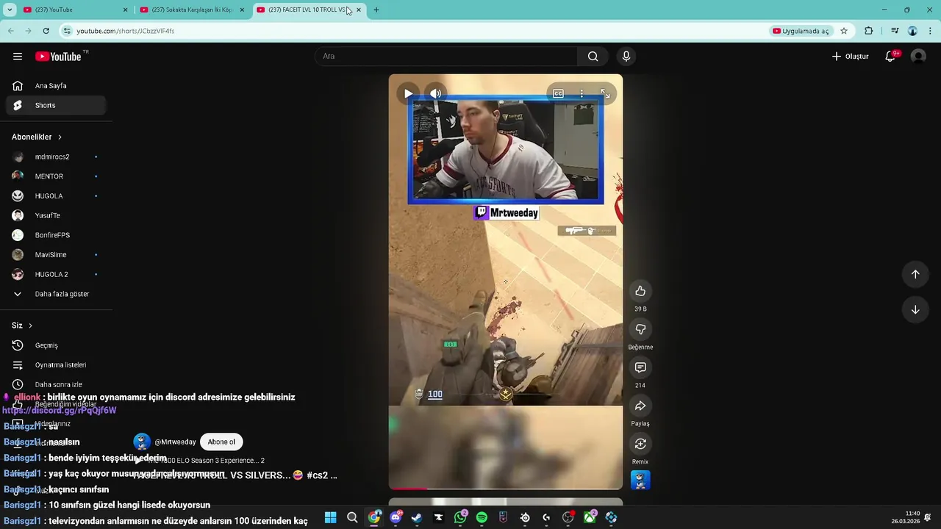941x529 pixels.
Task: Open the Short's three-dot more menu
Action: point(582,93)
